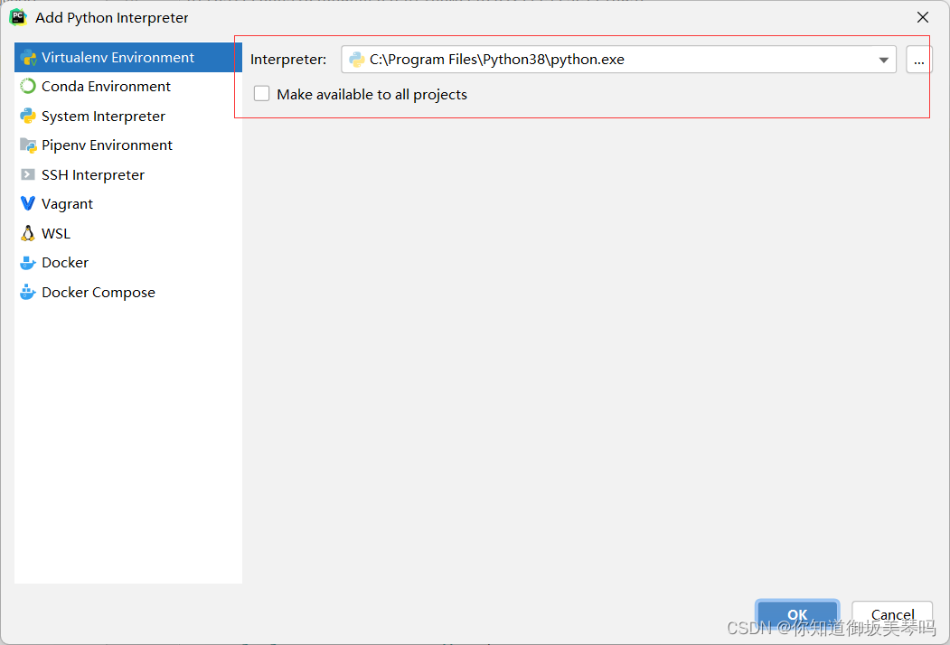The image size is (950, 645).
Task: Click the SSH Interpreter terminal icon
Action: coord(28,175)
